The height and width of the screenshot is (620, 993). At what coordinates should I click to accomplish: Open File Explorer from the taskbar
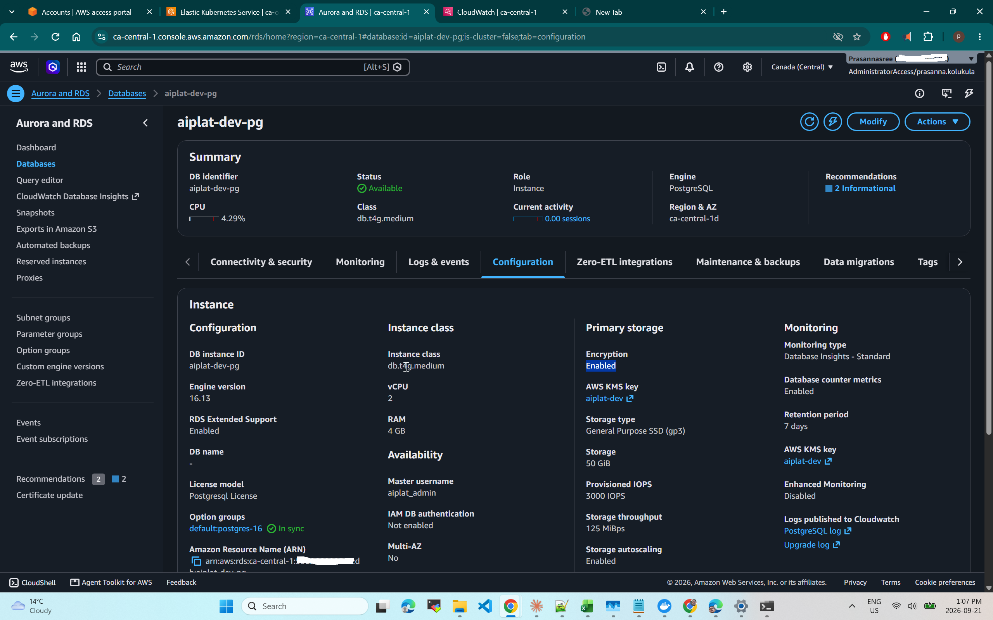460,606
